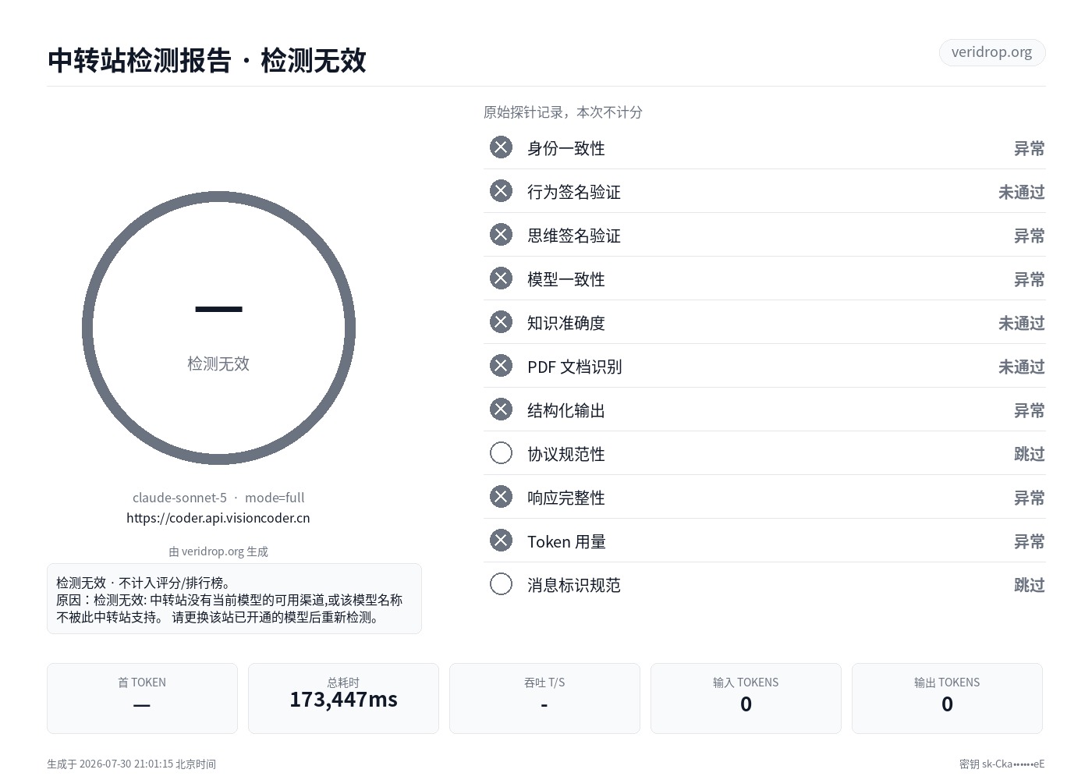The image size is (1092, 780).
Task: Click the X icon beside 响应完整性
Action: click(501, 497)
